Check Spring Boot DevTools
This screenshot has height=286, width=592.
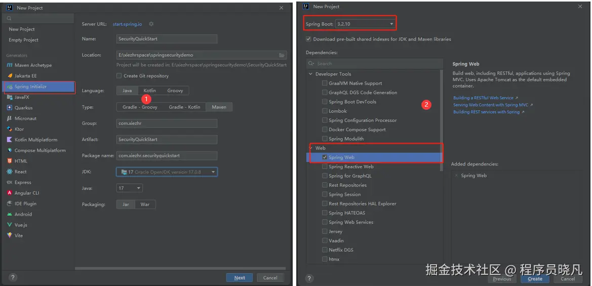pos(325,102)
